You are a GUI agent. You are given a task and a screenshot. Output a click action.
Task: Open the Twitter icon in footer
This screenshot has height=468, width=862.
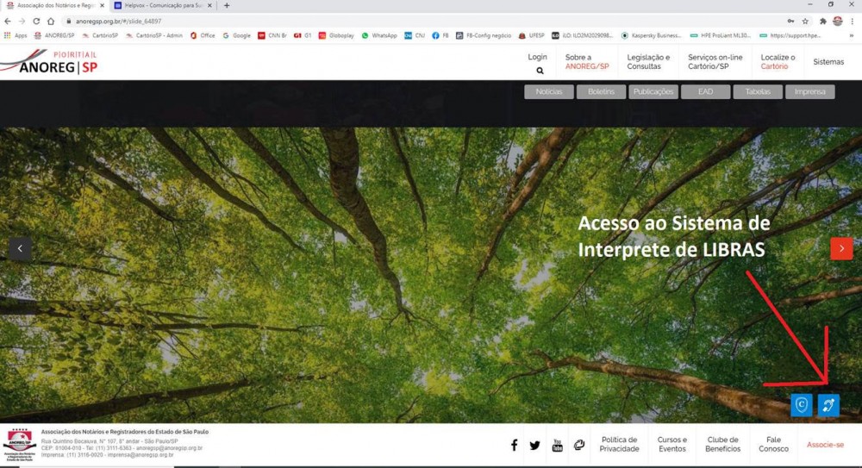(x=535, y=446)
